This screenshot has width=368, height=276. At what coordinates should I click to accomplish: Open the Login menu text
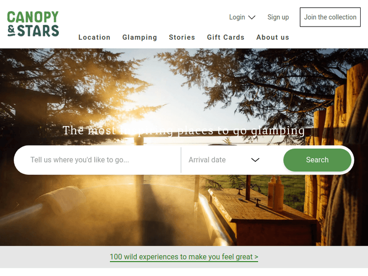point(237,17)
